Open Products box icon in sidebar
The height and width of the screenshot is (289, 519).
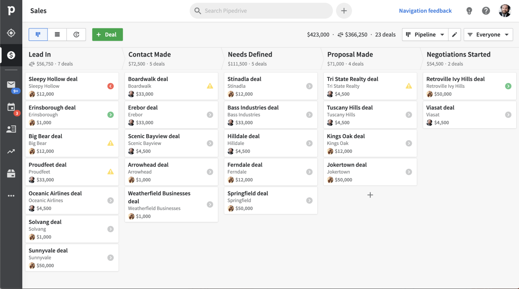pos(11,173)
